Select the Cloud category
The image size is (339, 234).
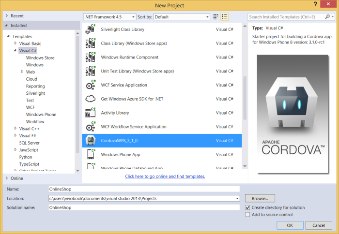[31, 79]
